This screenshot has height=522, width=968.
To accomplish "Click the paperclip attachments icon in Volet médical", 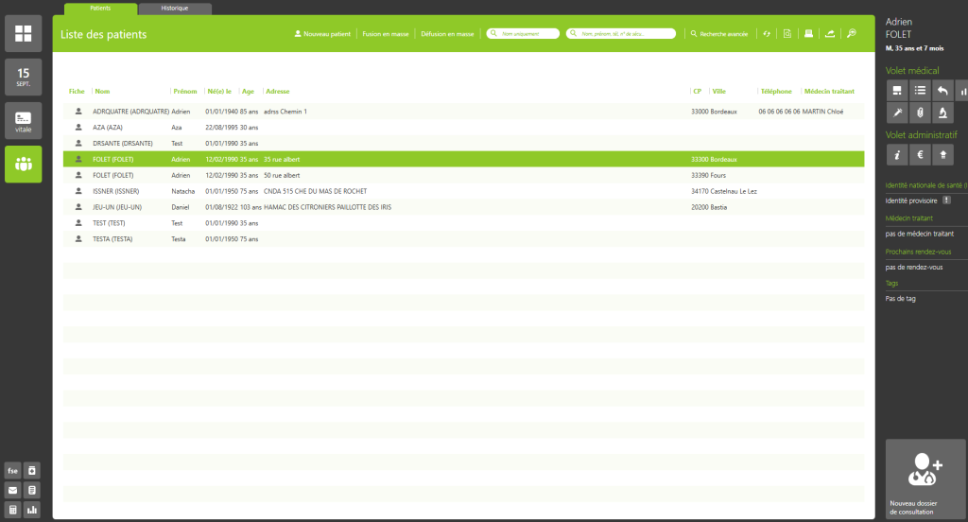I will [x=919, y=113].
